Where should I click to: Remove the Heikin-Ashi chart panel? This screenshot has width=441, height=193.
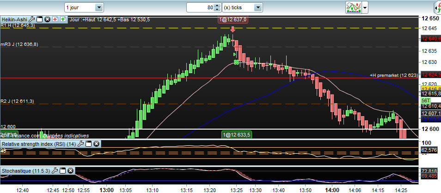click(x=47, y=19)
